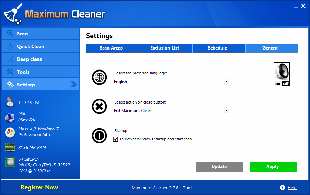Viewport: 310px width, 195px height.
Task: Switch to the Schedule tab
Action: coord(218,48)
